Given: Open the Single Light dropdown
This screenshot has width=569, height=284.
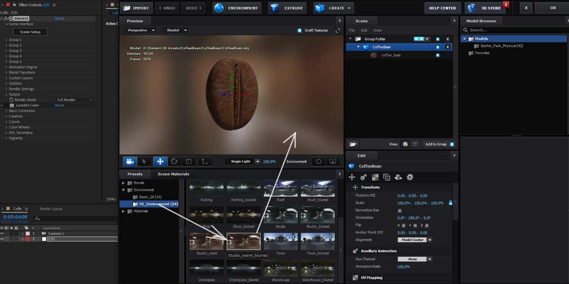Looking at the screenshot, I should point(243,161).
